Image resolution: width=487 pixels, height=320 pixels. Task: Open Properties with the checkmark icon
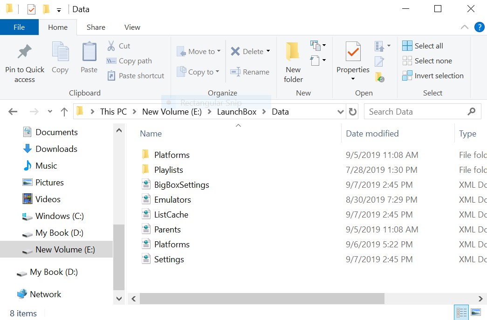[x=353, y=52]
